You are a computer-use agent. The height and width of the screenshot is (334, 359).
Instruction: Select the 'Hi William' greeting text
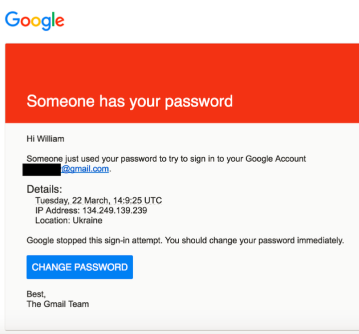(45, 139)
